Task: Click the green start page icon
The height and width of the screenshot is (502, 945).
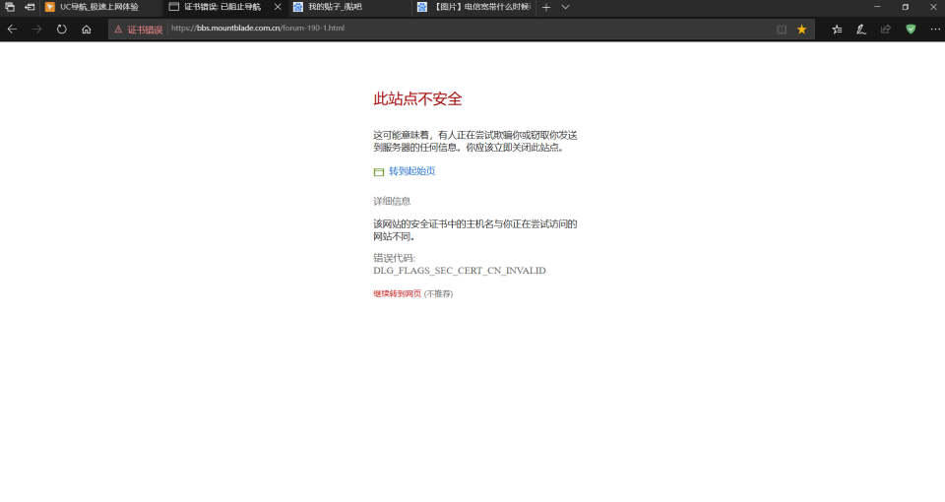Action: coord(378,172)
